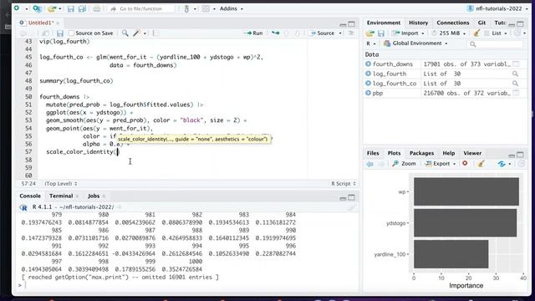This screenshot has height=301, width=535.
Task: Click the Compile Report notebook icon
Action: click(x=155, y=33)
